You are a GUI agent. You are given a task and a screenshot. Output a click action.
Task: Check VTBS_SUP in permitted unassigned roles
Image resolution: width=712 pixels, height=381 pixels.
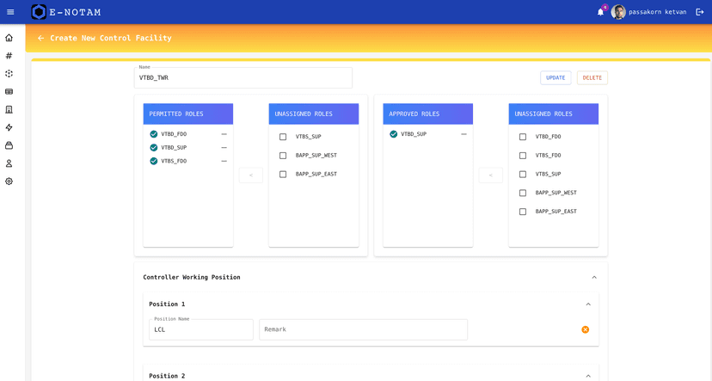(283, 137)
